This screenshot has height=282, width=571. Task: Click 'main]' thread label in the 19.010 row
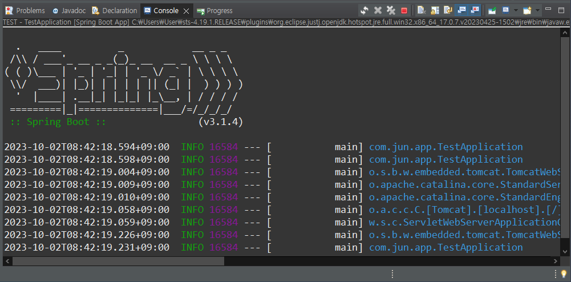pyautogui.click(x=349, y=197)
